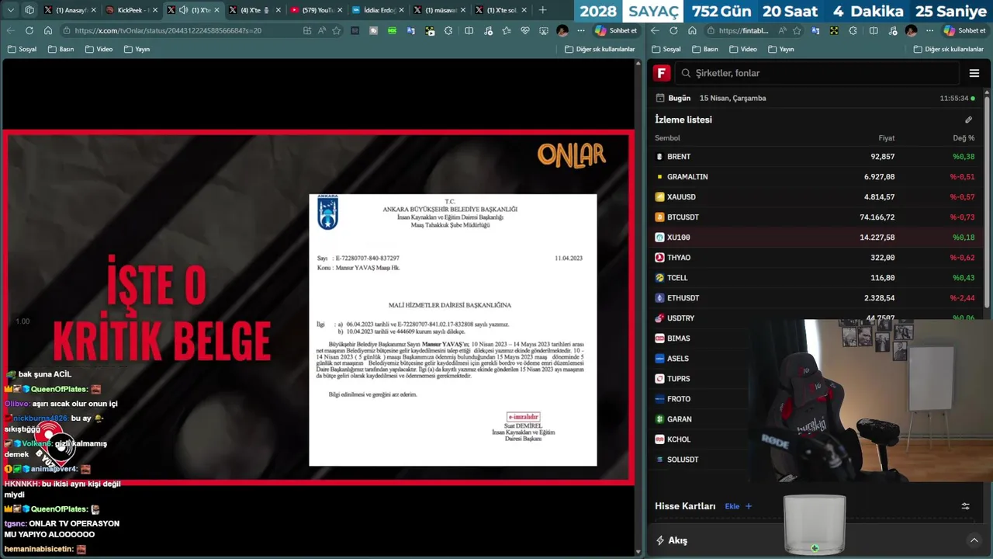Refresh the fintables browser window

click(673, 30)
